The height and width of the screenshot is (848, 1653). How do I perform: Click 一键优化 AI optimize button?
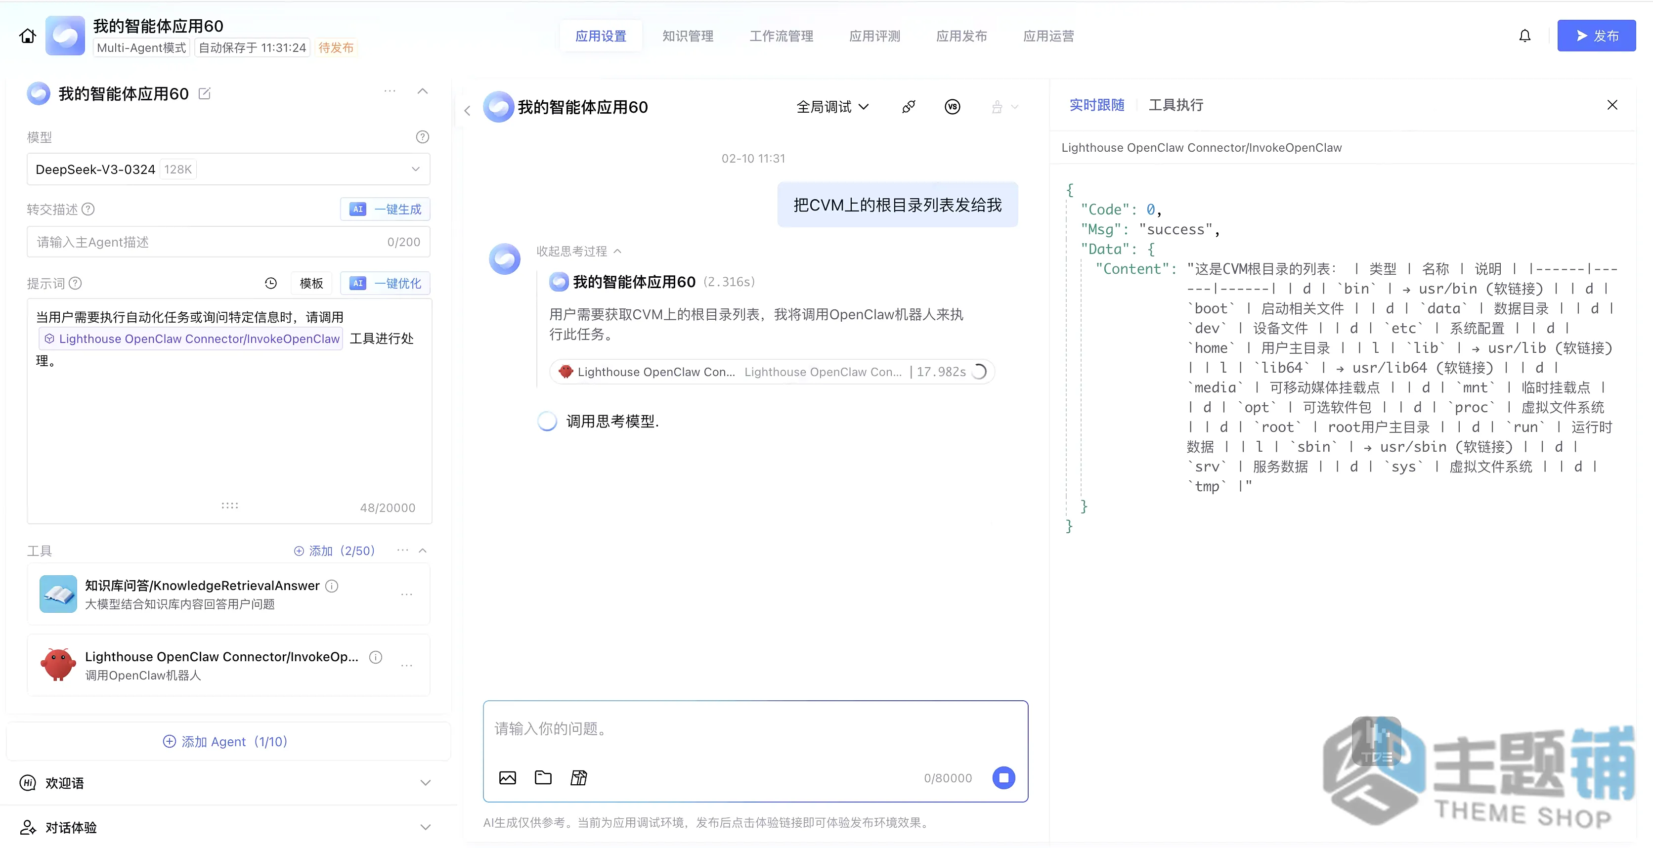click(385, 283)
